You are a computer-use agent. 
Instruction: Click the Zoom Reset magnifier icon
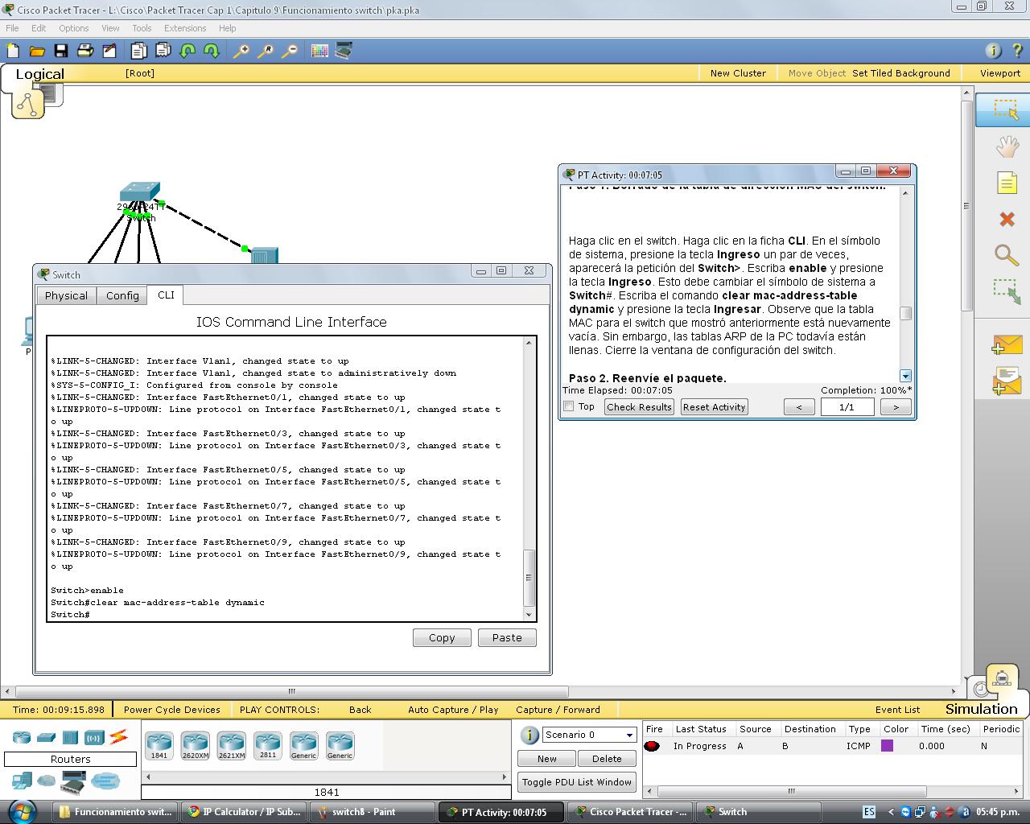coord(265,51)
